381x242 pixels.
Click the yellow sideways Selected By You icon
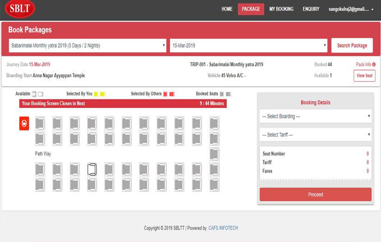pyautogui.click(x=103, y=94)
